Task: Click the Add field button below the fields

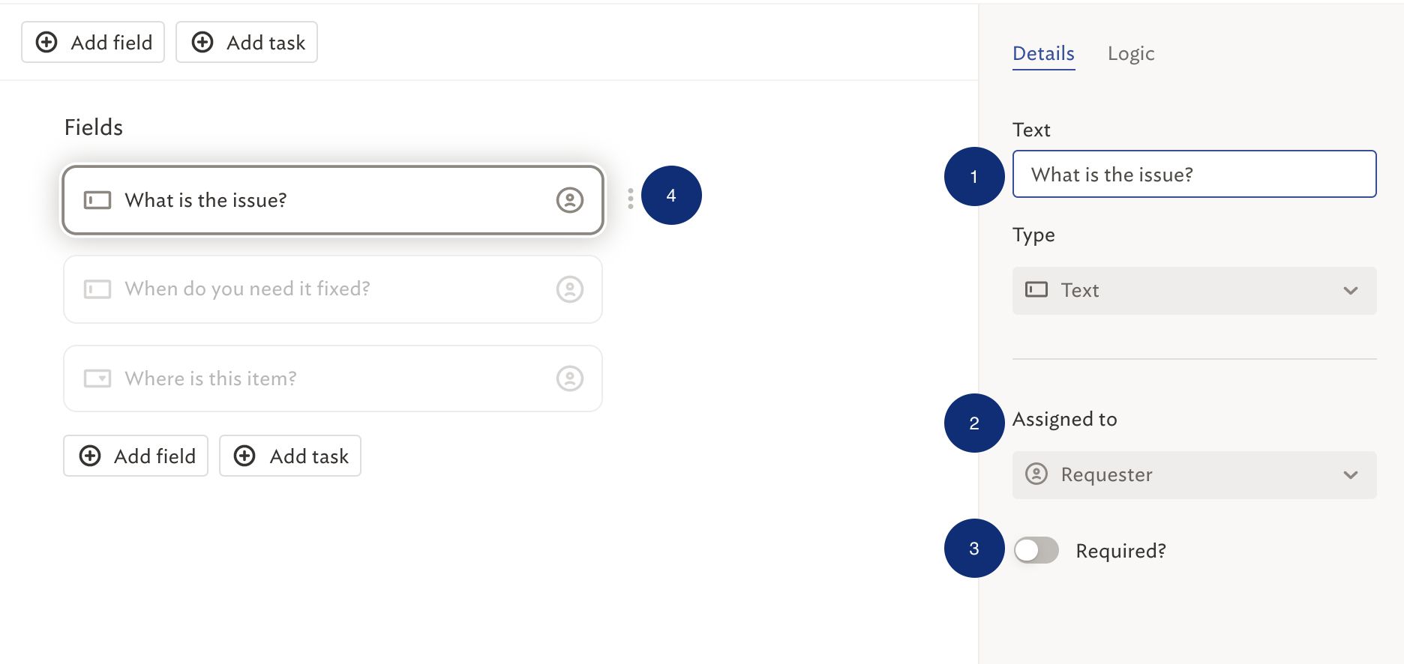Action: pyautogui.click(x=136, y=456)
